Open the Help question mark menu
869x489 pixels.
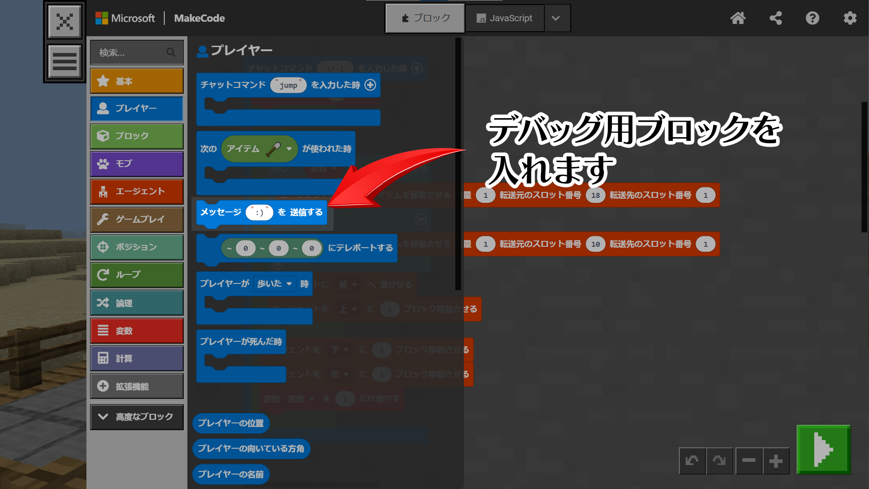click(812, 18)
